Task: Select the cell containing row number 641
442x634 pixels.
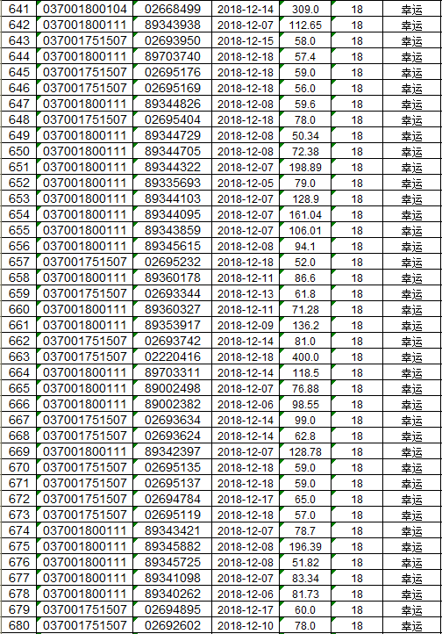Action: (18, 9)
